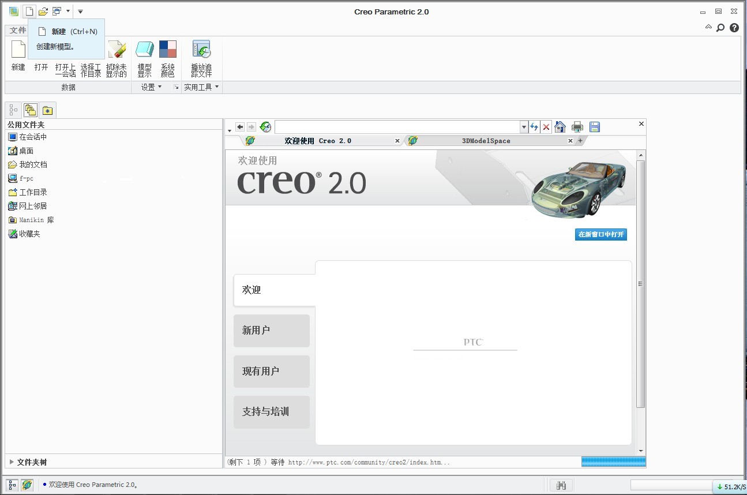Close the 3DModelSpace tab

click(570, 141)
